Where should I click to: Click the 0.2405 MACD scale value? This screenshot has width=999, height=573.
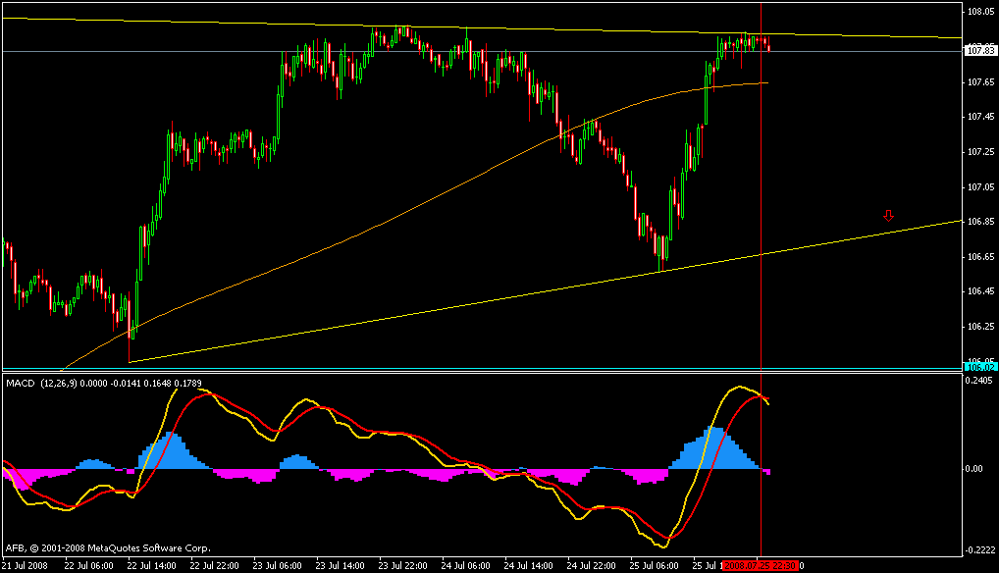(978, 381)
